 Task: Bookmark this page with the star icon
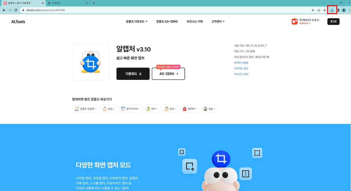[325, 10]
